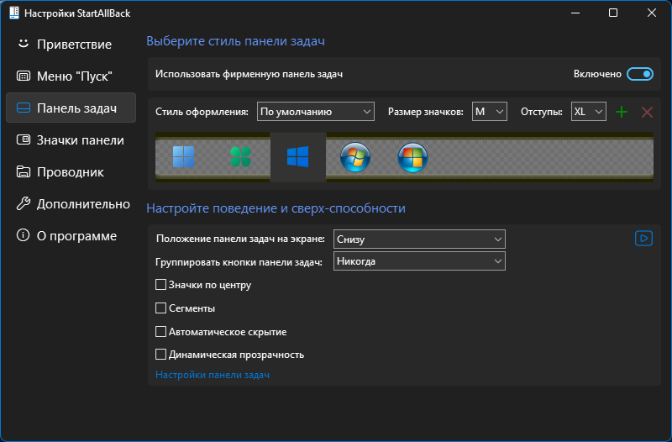Pick the flat-colored Windows orb start icon
672x442 pixels.
pos(412,157)
